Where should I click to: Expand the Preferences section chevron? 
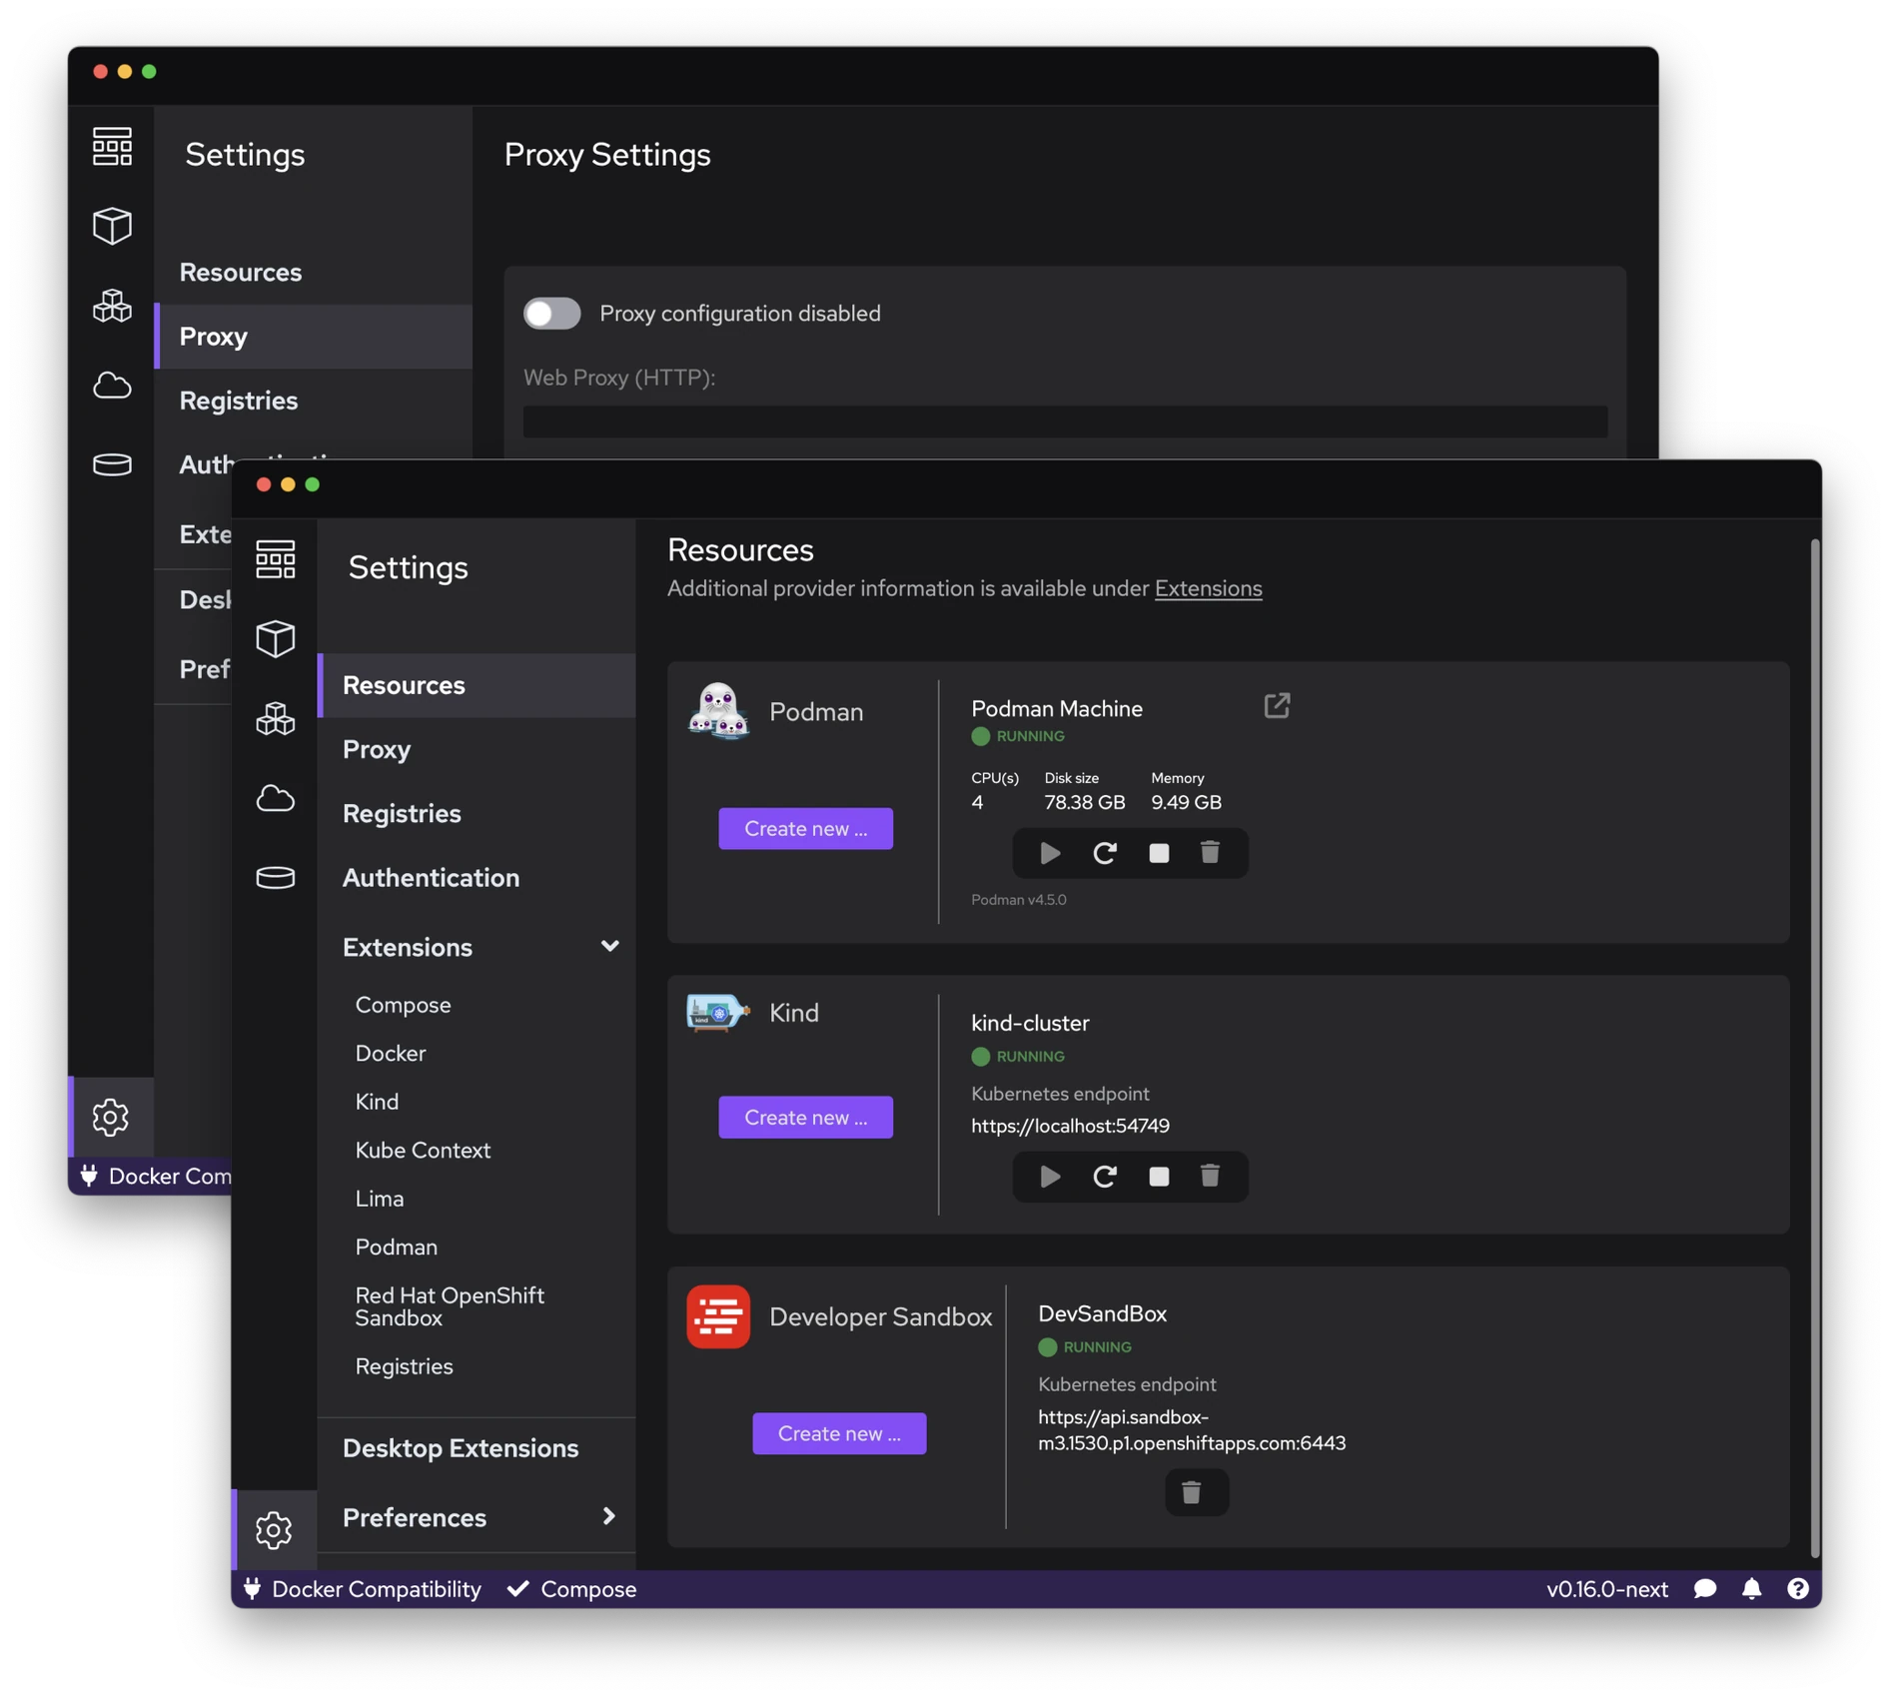point(608,1516)
